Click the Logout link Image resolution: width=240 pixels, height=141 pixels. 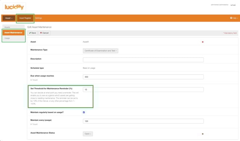233,5
